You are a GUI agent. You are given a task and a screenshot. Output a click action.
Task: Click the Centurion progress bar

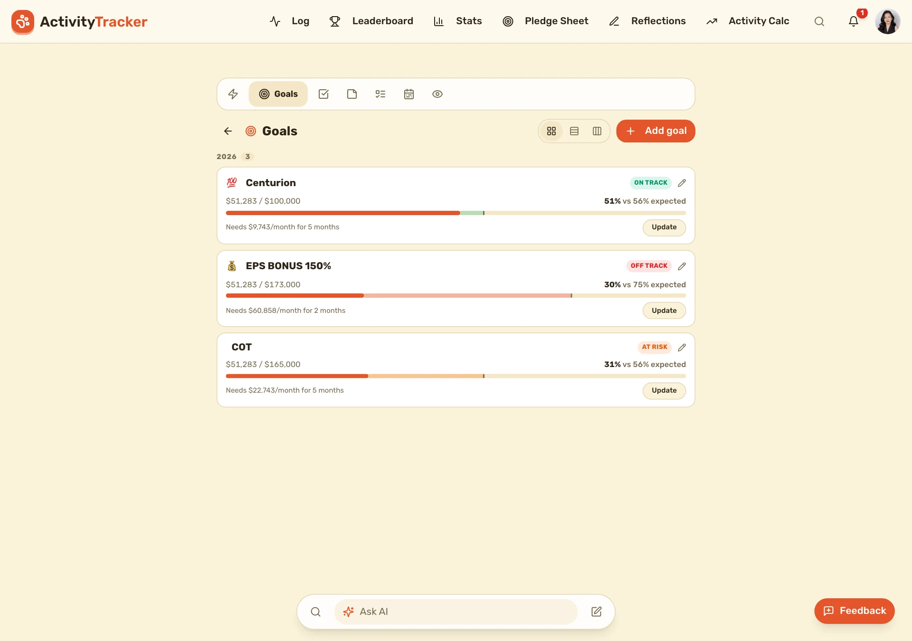coord(456,213)
